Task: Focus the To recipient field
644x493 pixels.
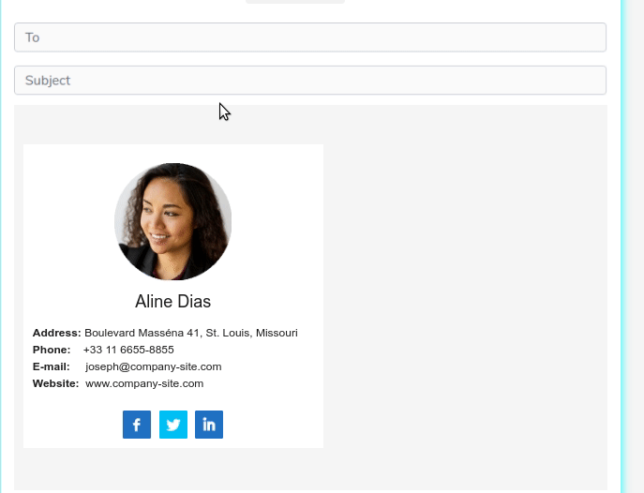Action: [310, 37]
